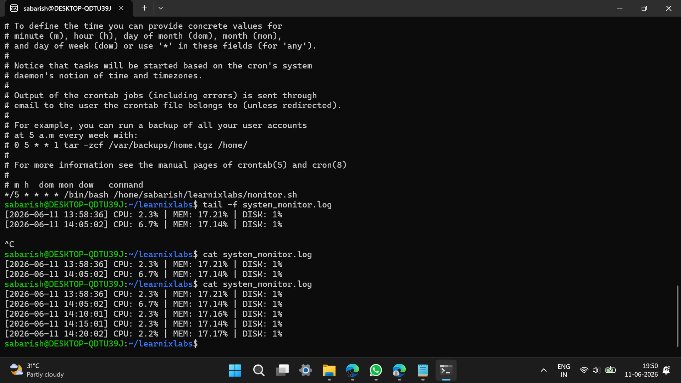Open File Explorer from the taskbar
The width and height of the screenshot is (681, 383).
329,371
